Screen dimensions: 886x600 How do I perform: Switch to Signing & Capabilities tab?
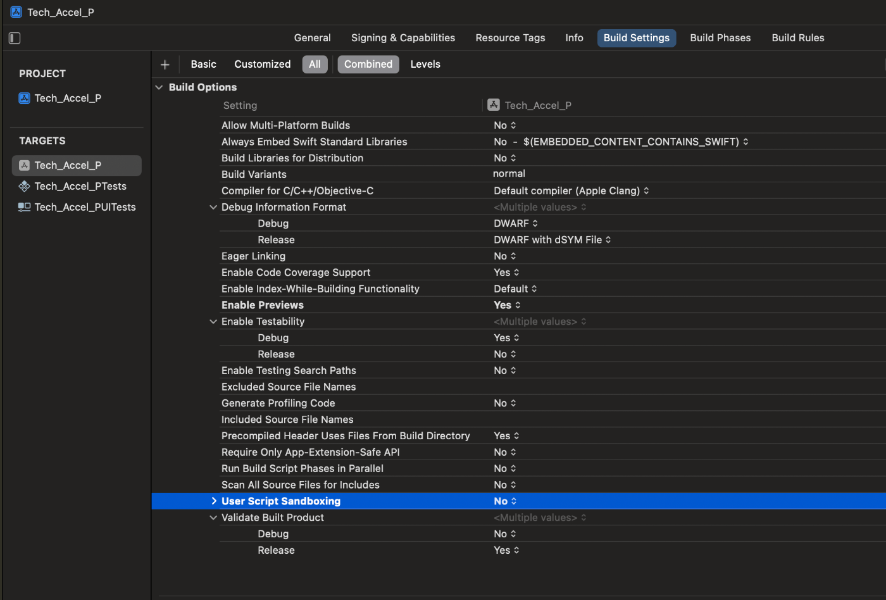point(403,38)
